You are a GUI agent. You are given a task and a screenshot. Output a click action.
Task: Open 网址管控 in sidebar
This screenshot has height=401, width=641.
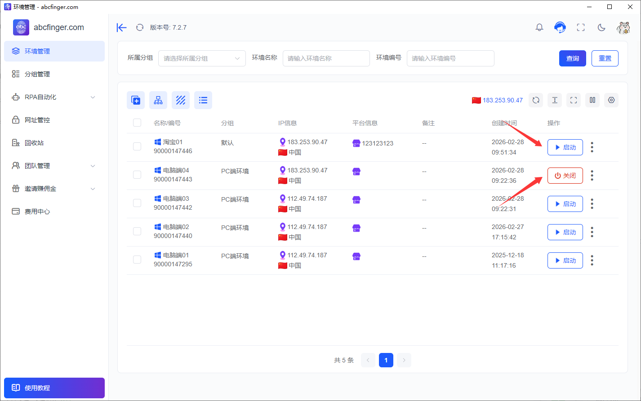click(x=54, y=120)
